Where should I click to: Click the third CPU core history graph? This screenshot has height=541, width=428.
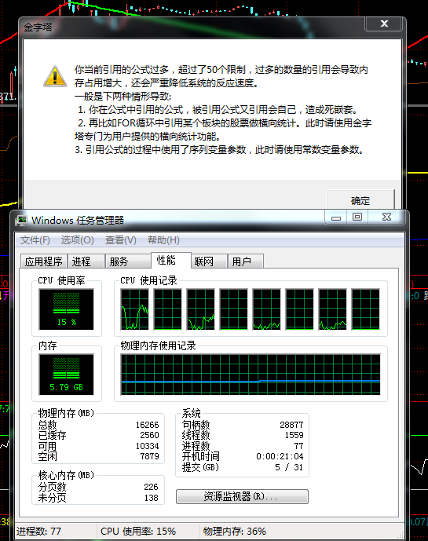point(200,309)
